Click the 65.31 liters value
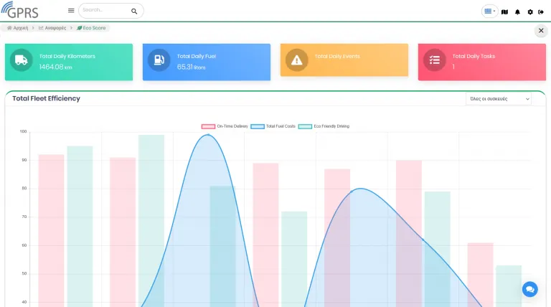This screenshot has height=307, width=551. pyautogui.click(x=191, y=67)
